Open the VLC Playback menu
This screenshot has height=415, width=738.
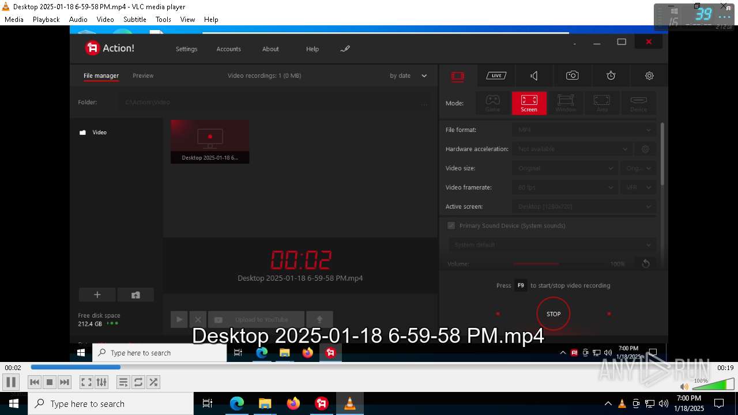point(46,19)
